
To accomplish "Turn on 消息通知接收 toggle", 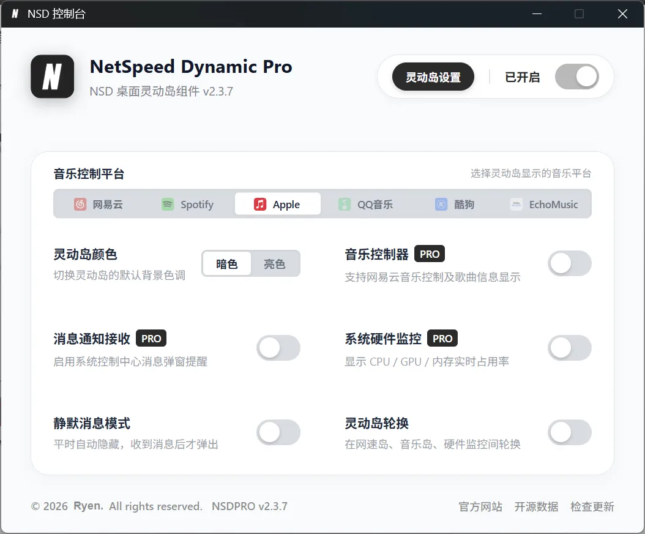I will [278, 348].
